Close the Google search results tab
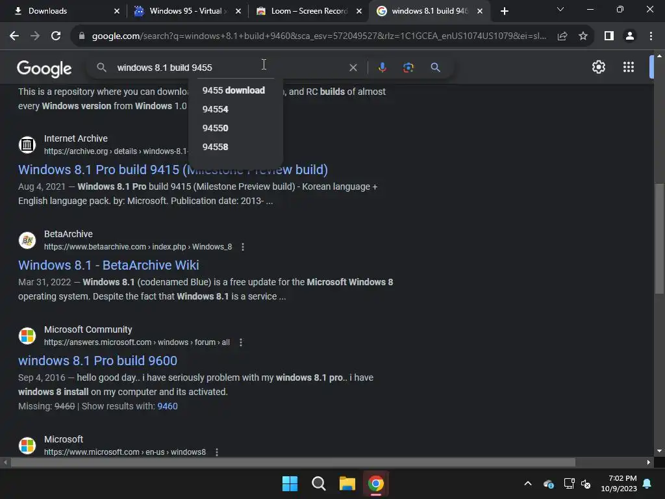 (x=480, y=12)
